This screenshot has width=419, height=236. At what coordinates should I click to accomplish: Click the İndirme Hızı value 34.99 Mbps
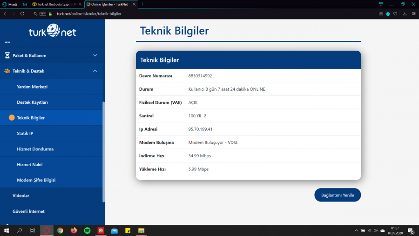click(200, 155)
